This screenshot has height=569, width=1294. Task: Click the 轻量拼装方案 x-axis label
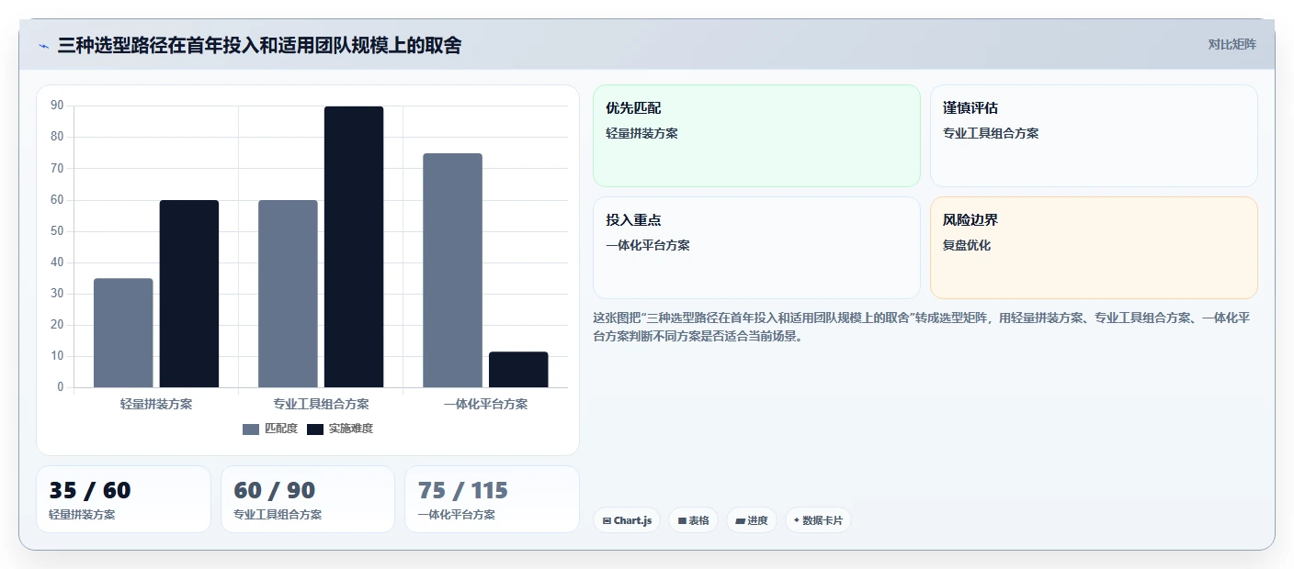pos(156,404)
